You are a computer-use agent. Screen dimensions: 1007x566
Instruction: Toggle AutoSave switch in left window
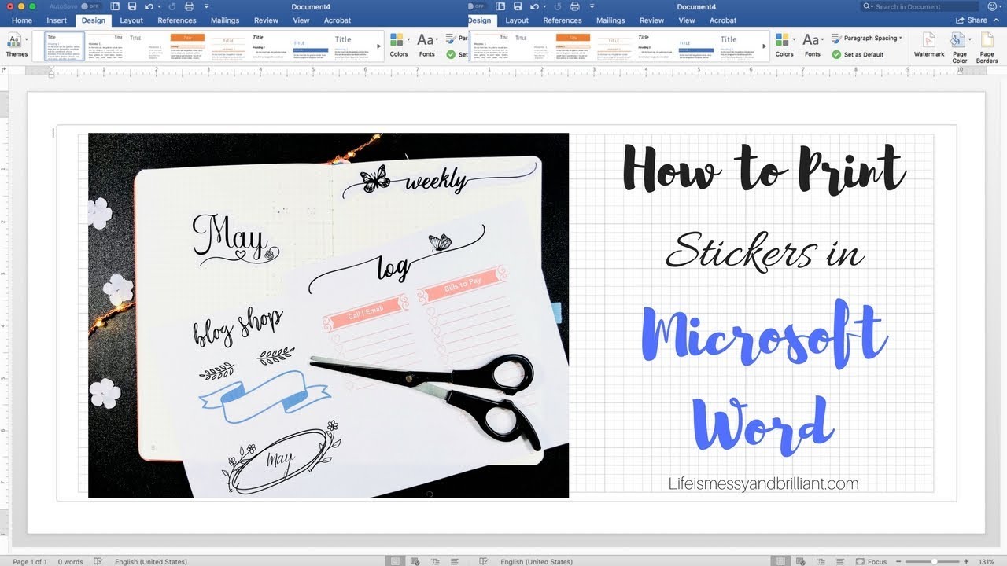[x=90, y=6]
